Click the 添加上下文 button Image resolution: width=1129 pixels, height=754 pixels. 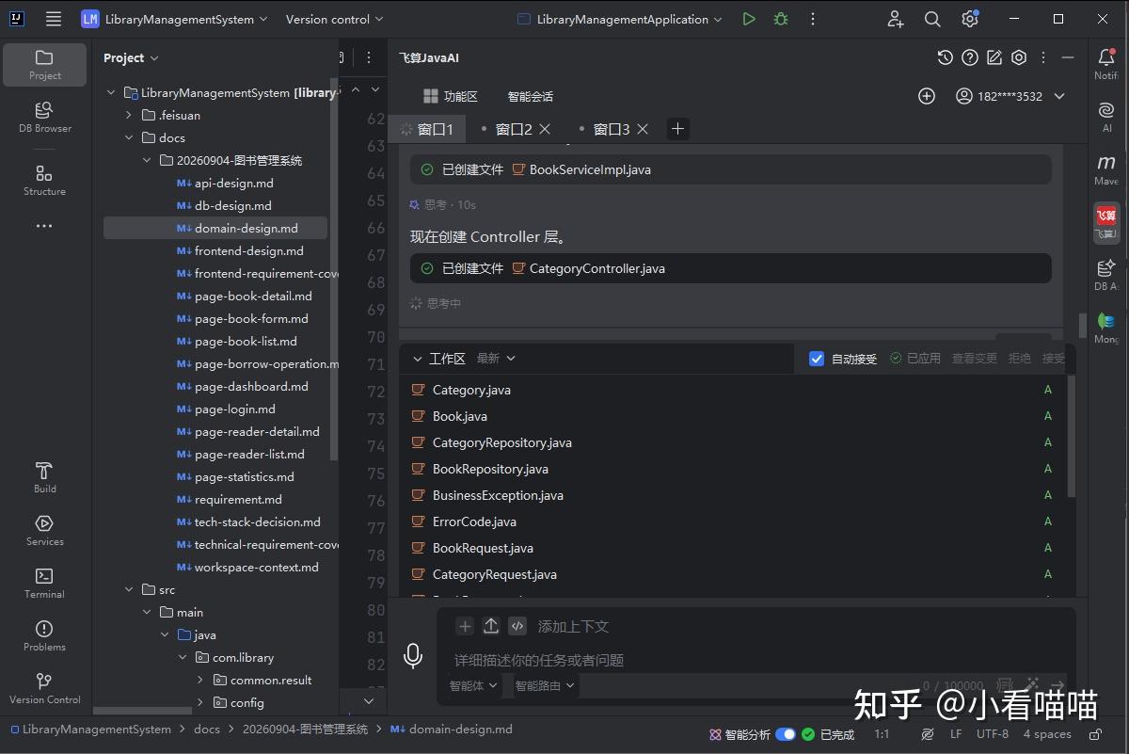point(573,626)
